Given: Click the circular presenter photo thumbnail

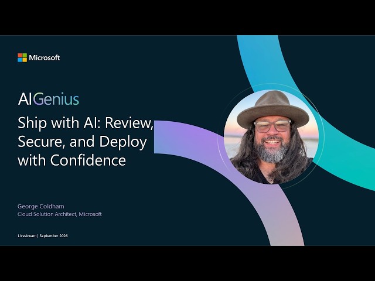Looking at the screenshot, I should pos(271,137).
